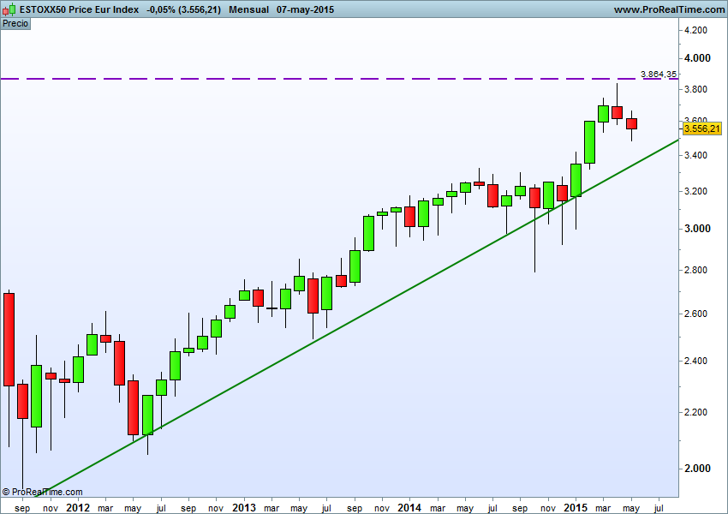Screen dimensions: 728x514
Task: Click the 2013 year marker on time axis
Action: coord(244,507)
